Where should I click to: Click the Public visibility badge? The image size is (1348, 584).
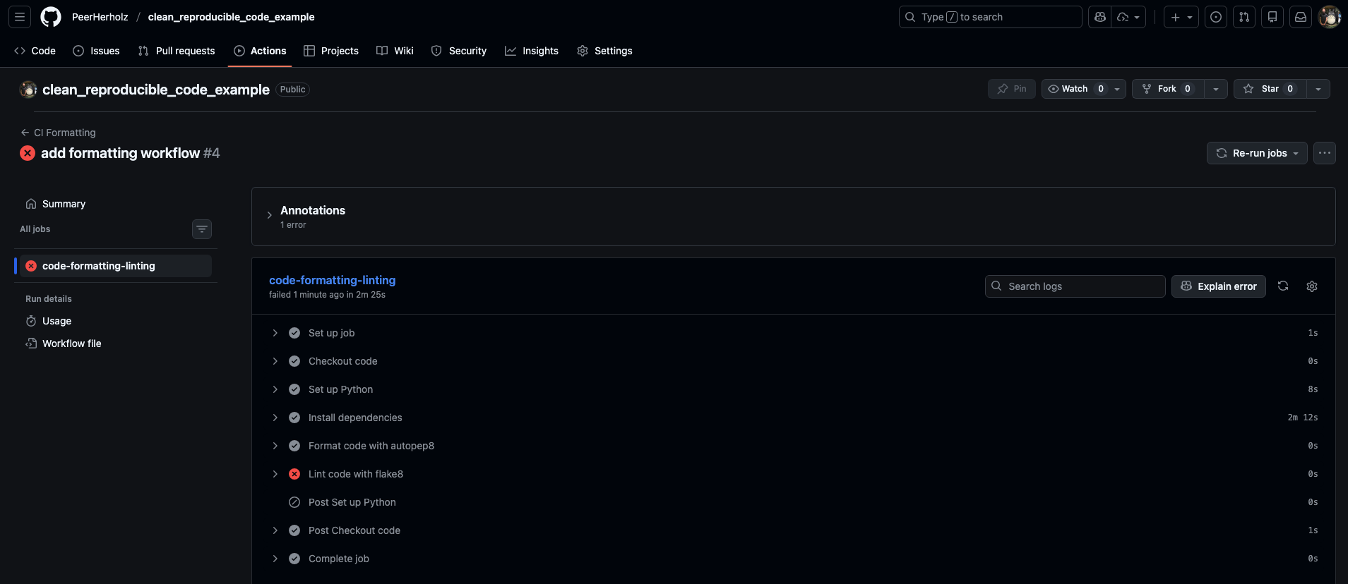(x=292, y=90)
